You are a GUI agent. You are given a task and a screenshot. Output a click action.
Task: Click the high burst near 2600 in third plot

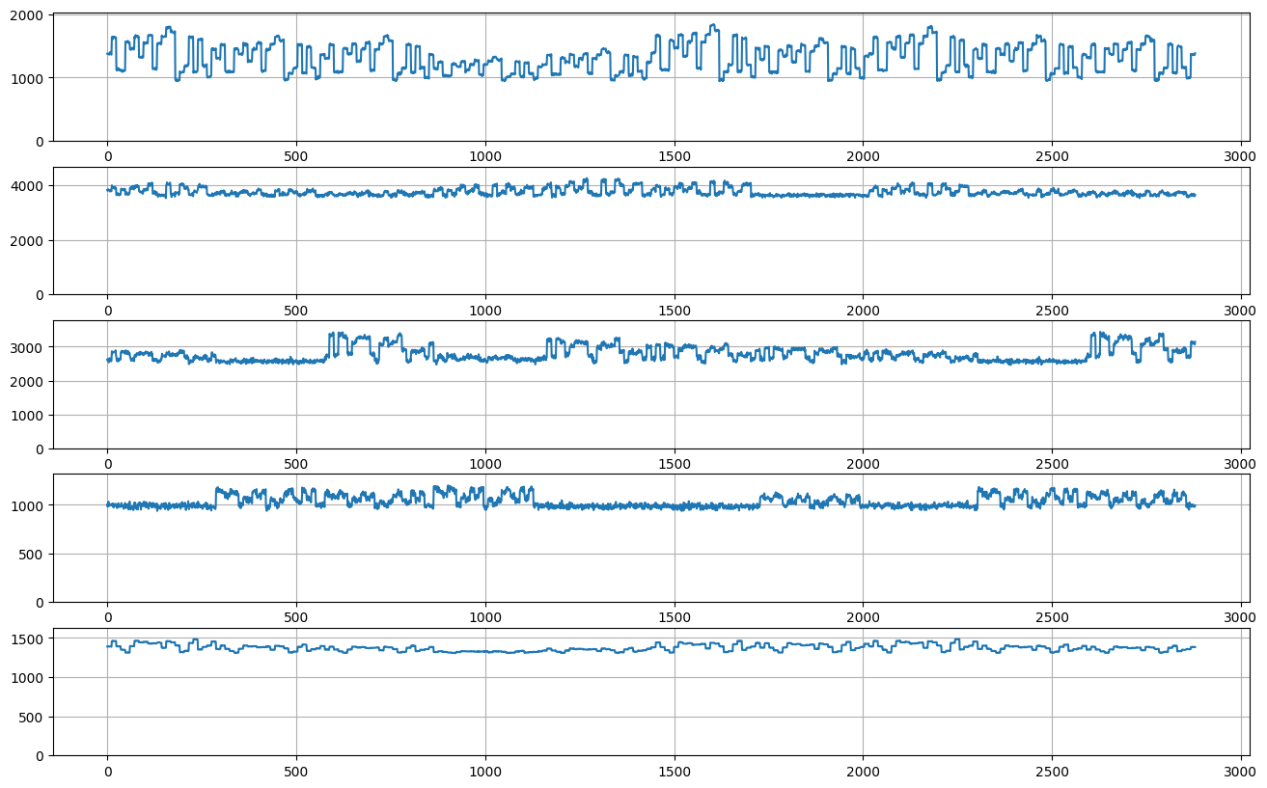(x=1095, y=333)
